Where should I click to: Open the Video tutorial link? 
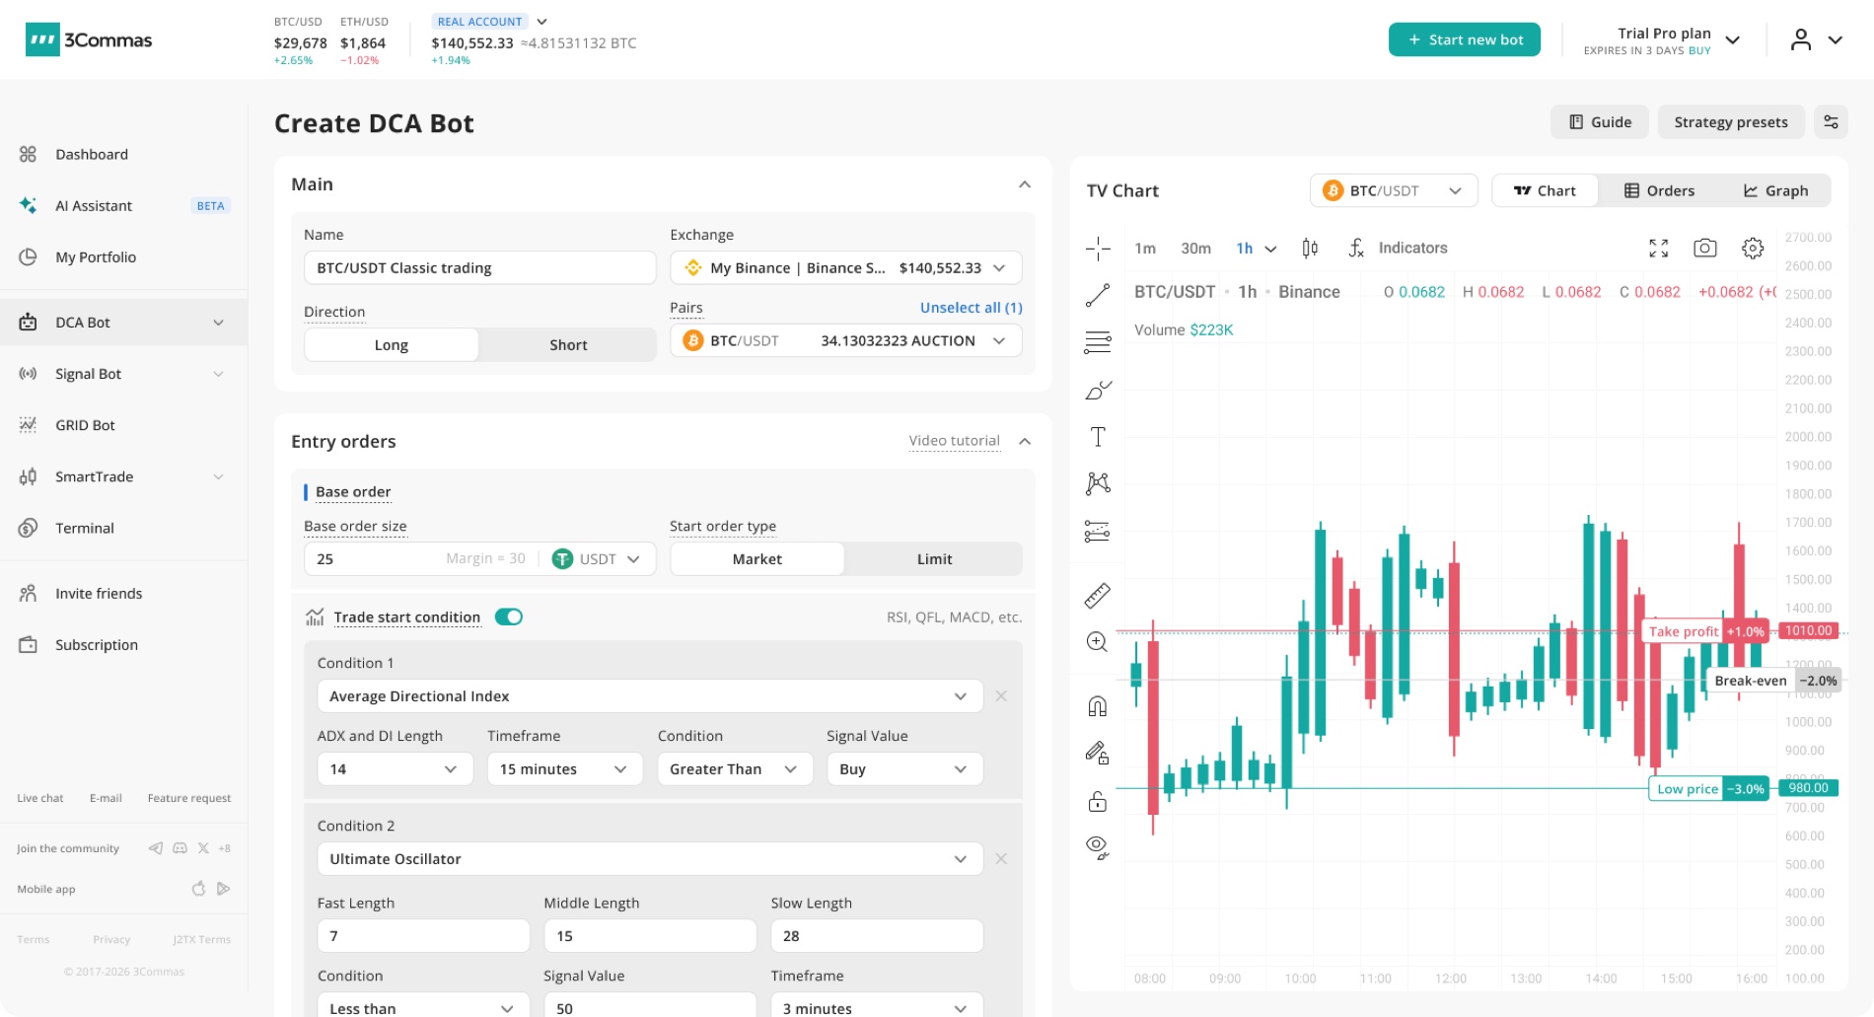[x=954, y=441]
